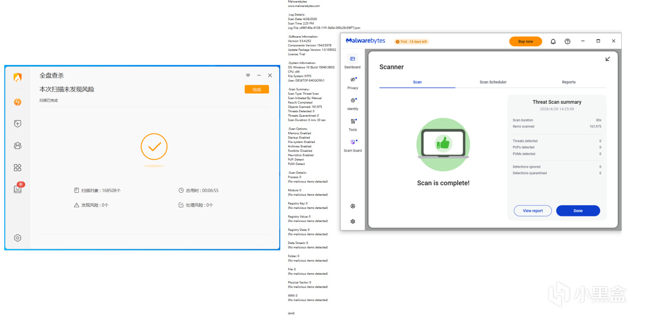This screenshot has width=645, height=315.
Task: Open Huorong window menu dropdown icon
Action: [248, 75]
